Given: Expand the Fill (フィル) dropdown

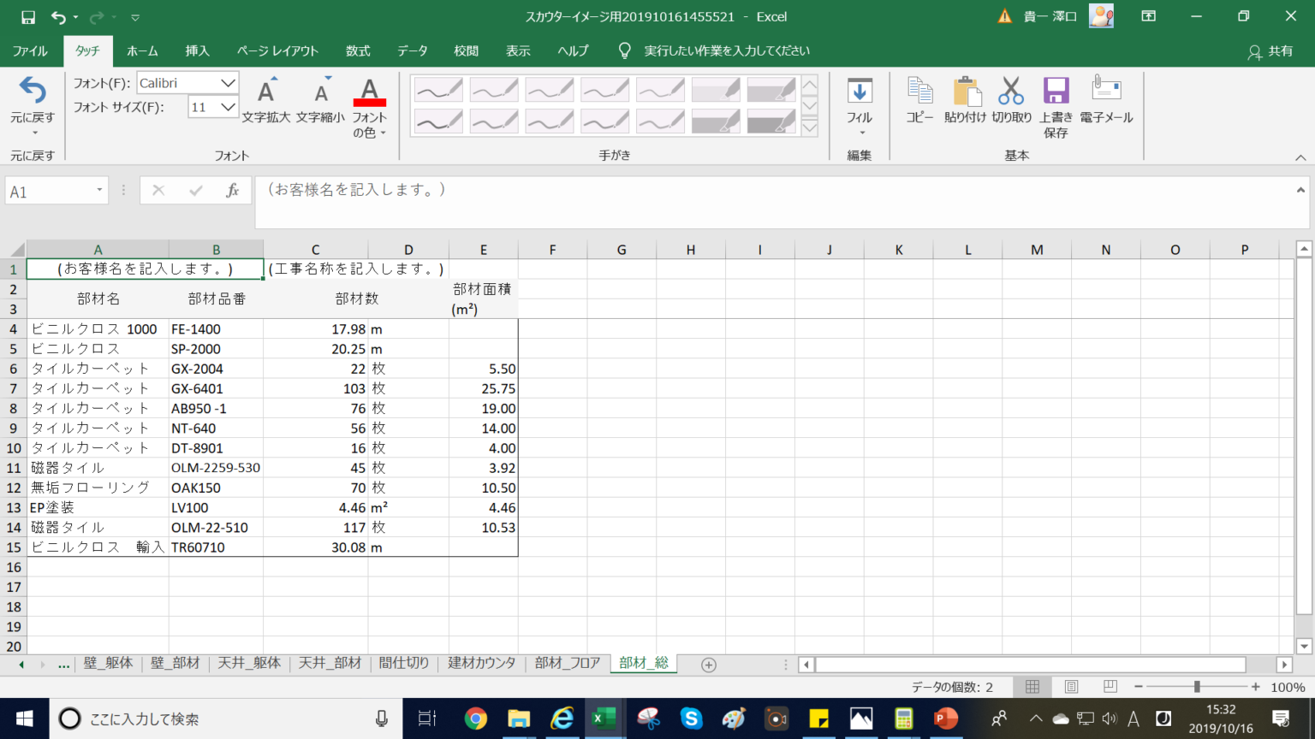Looking at the screenshot, I should 860,133.
